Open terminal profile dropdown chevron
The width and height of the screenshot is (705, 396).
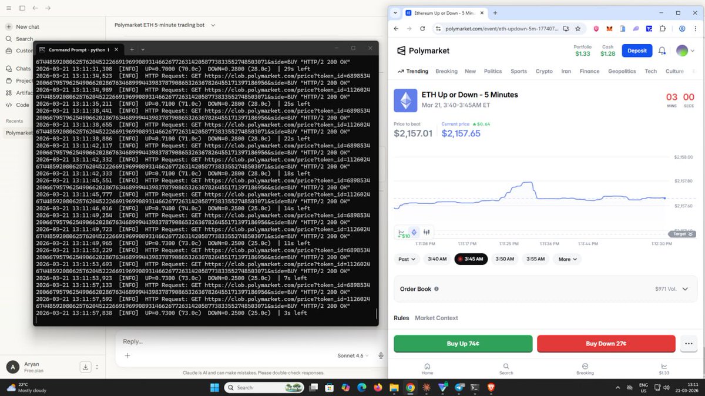coord(143,49)
